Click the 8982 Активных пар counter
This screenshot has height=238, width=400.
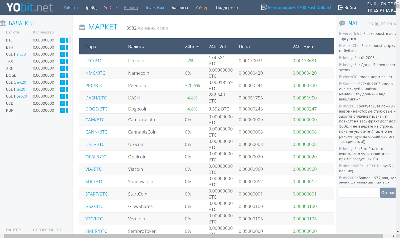147,28
